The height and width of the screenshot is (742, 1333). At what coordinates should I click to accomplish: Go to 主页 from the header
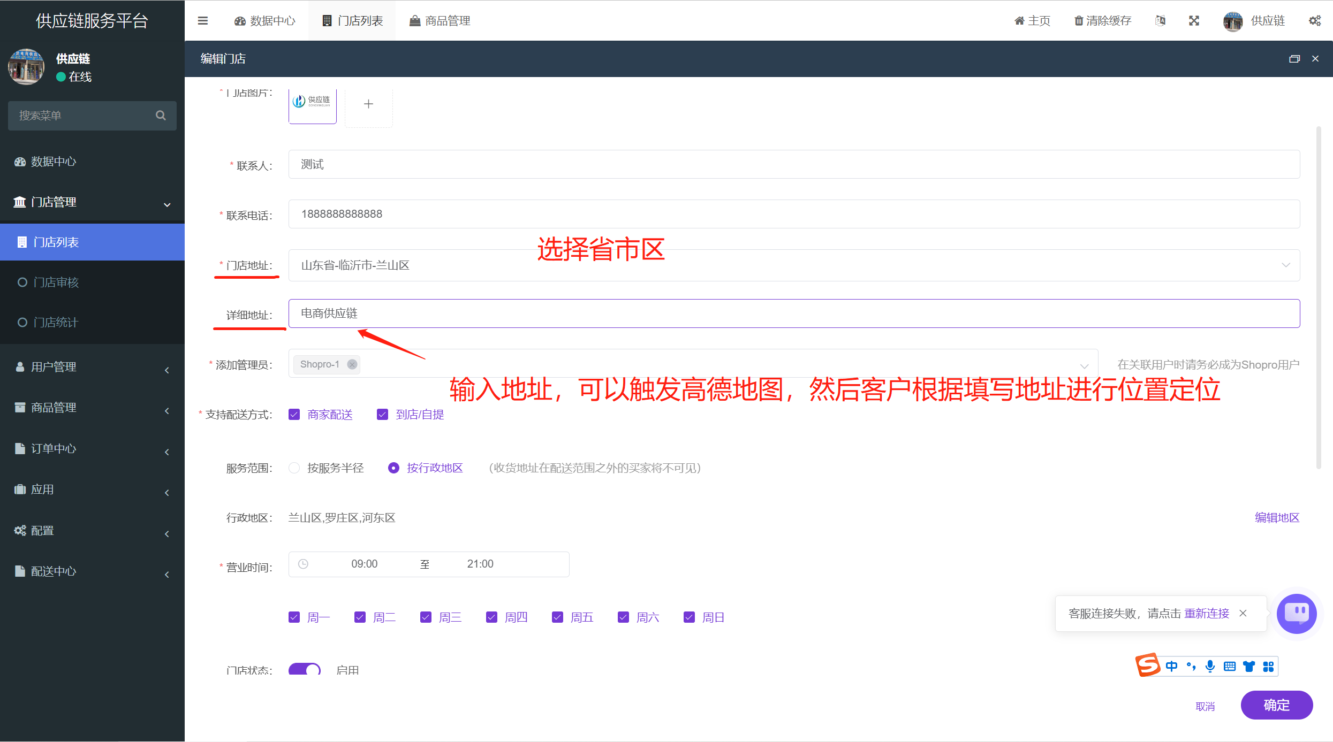pos(1033,21)
